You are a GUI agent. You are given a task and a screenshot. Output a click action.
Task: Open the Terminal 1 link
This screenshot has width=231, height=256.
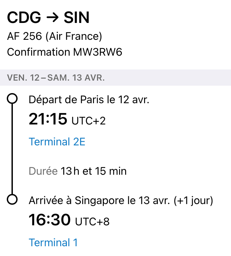click(x=53, y=242)
